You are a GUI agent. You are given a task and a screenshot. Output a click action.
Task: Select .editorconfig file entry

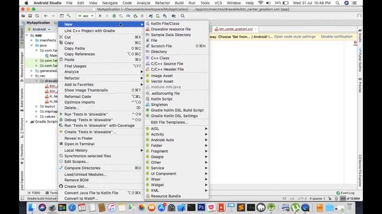pyautogui.click(x=177, y=93)
